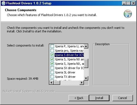Select the Xperia SL driver list item text

(65, 72)
